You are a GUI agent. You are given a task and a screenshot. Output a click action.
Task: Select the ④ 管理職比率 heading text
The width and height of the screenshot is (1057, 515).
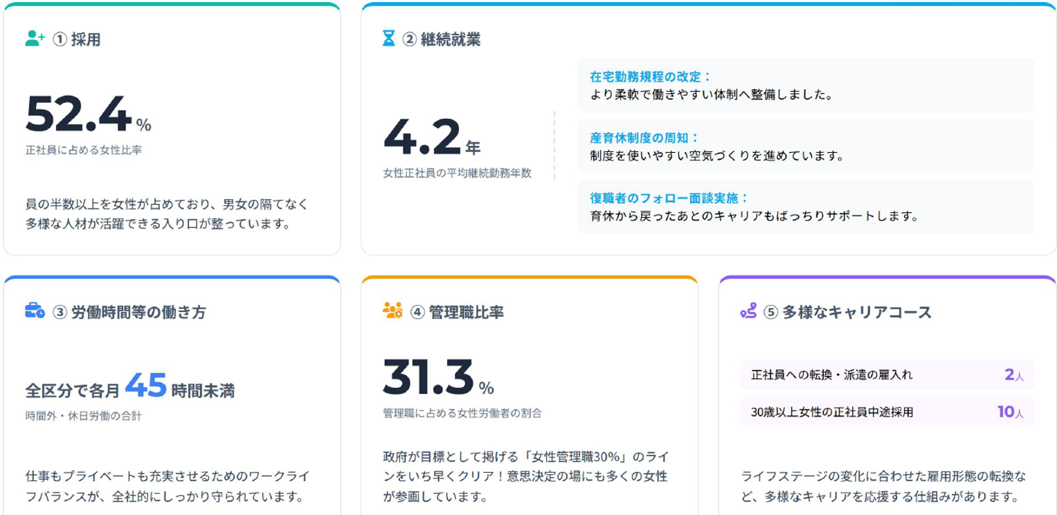click(x=457, y=312)
